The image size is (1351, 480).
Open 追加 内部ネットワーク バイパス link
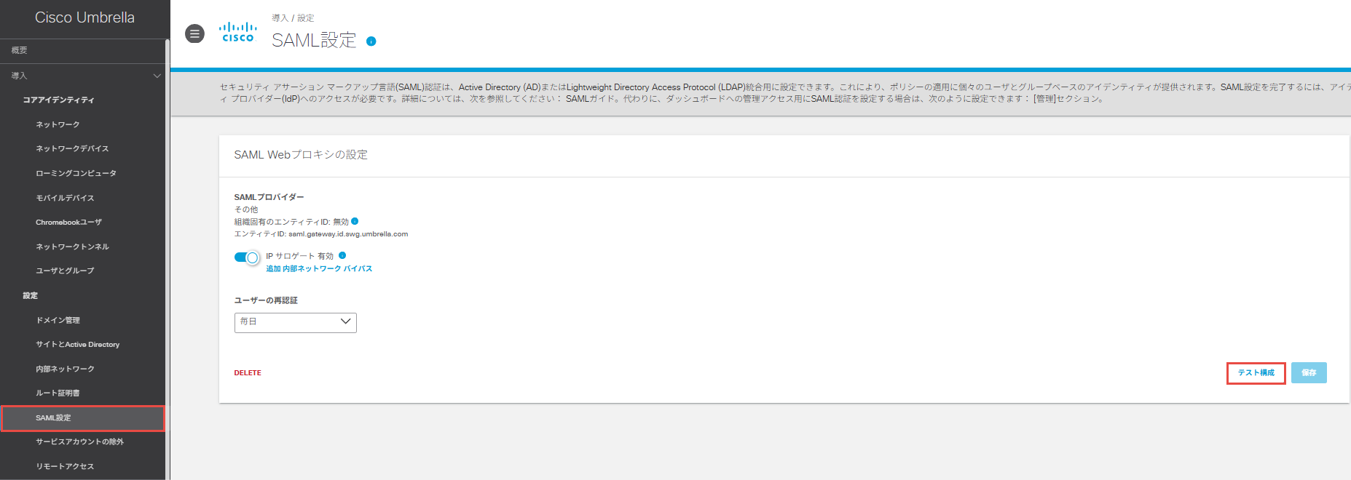click(x=319, y=269)
